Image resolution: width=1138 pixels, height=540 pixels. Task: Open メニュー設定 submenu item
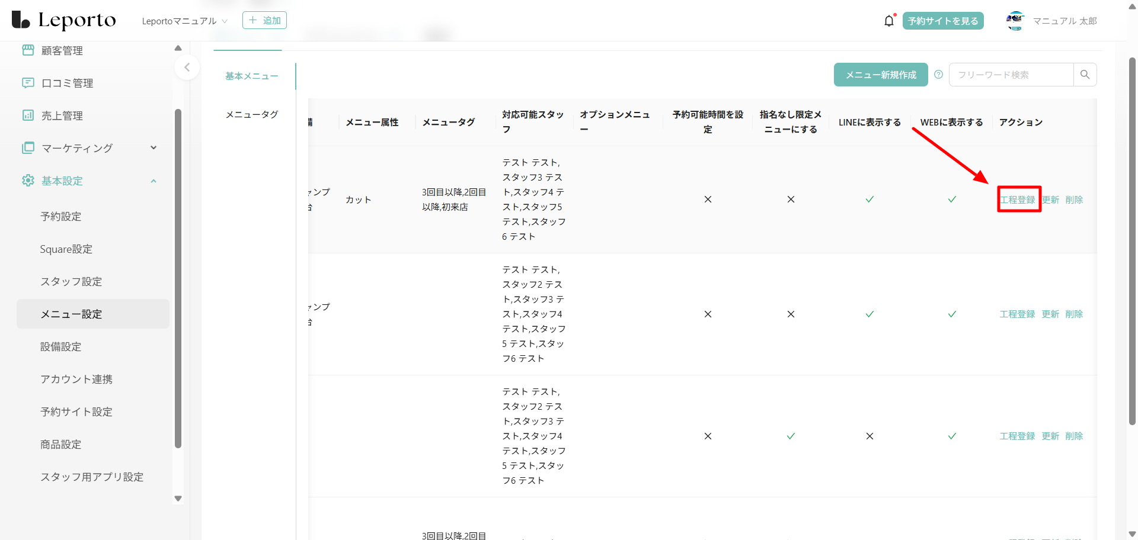click(93, 314)
